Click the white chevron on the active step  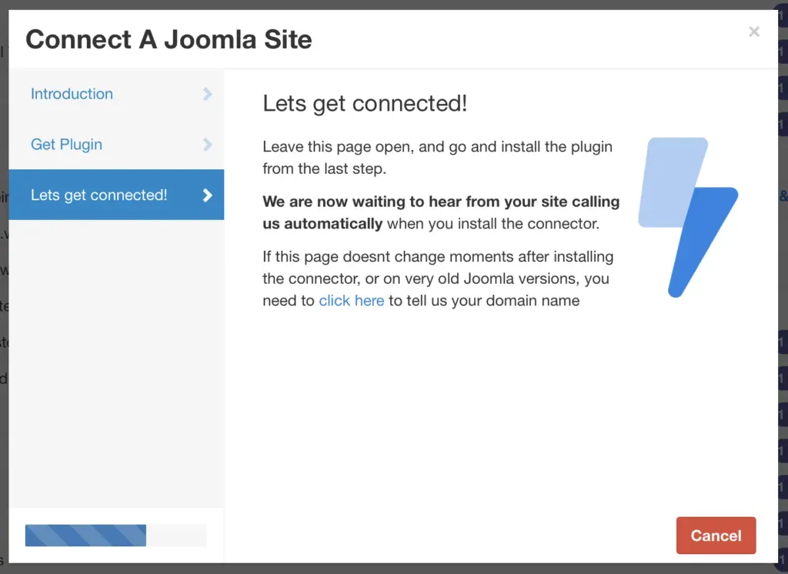[x=207, y=195]
